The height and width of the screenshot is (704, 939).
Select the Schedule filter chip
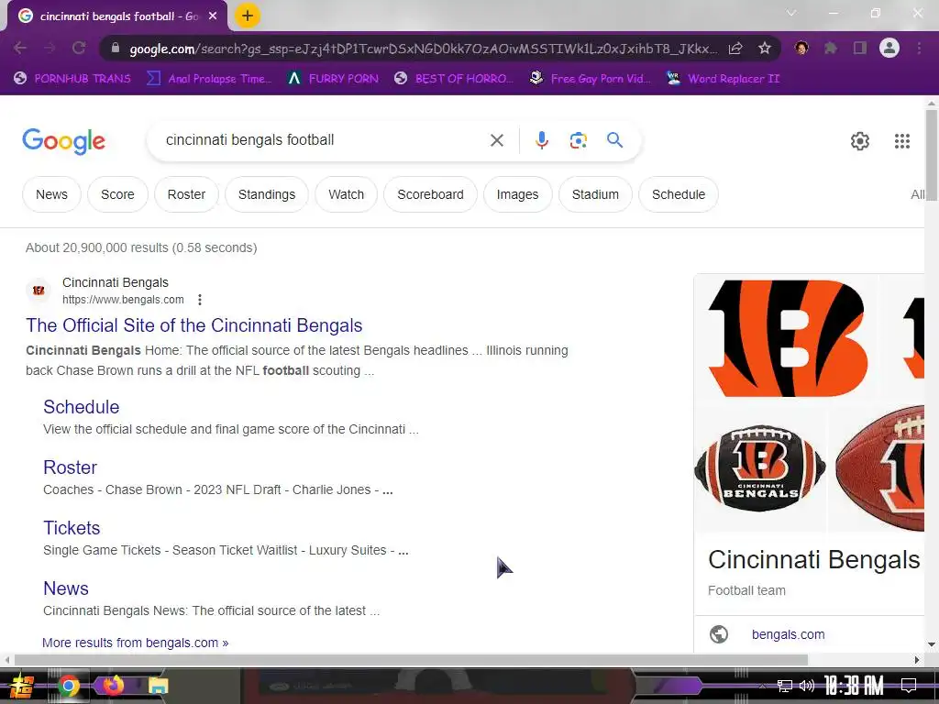pyautogui.click(x=679, y=194)
